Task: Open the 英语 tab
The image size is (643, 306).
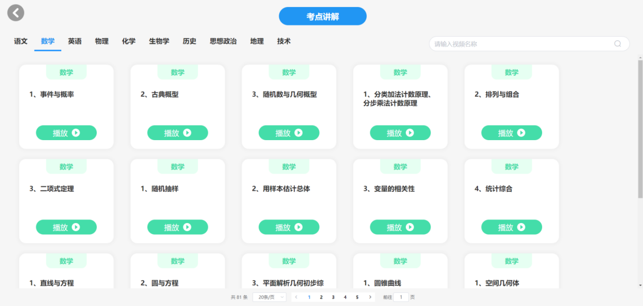Action: [x=75, y=41]
